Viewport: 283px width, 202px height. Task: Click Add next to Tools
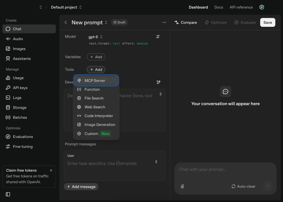(96, 69)
